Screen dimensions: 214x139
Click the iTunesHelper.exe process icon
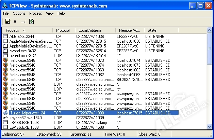coord(5,113)
